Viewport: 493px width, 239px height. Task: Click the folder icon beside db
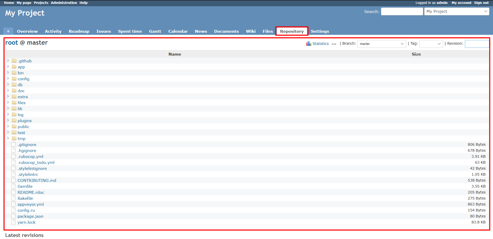click(x=14, y=84)
